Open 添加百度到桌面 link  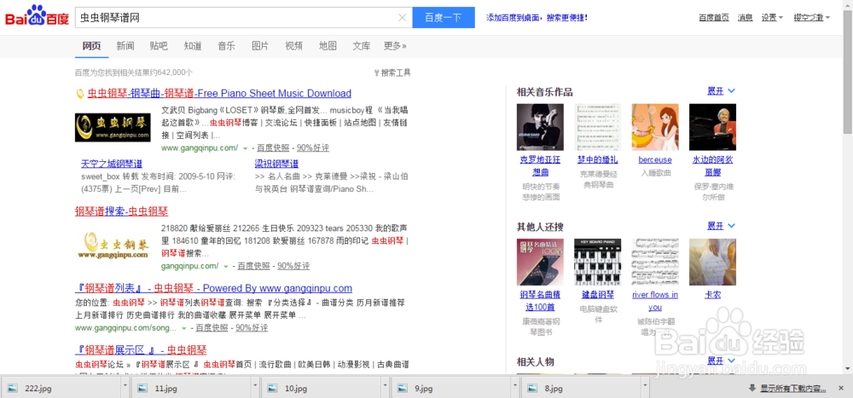point(537,17)
